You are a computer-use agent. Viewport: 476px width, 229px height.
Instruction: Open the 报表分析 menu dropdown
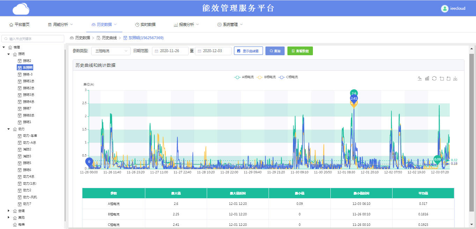pyautogui.click(x=186, y=24)
